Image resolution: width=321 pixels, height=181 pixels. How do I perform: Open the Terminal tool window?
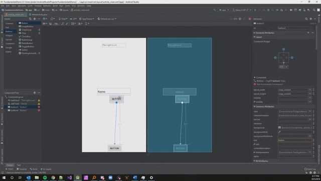pyautogui.click(x=22, y=169)
